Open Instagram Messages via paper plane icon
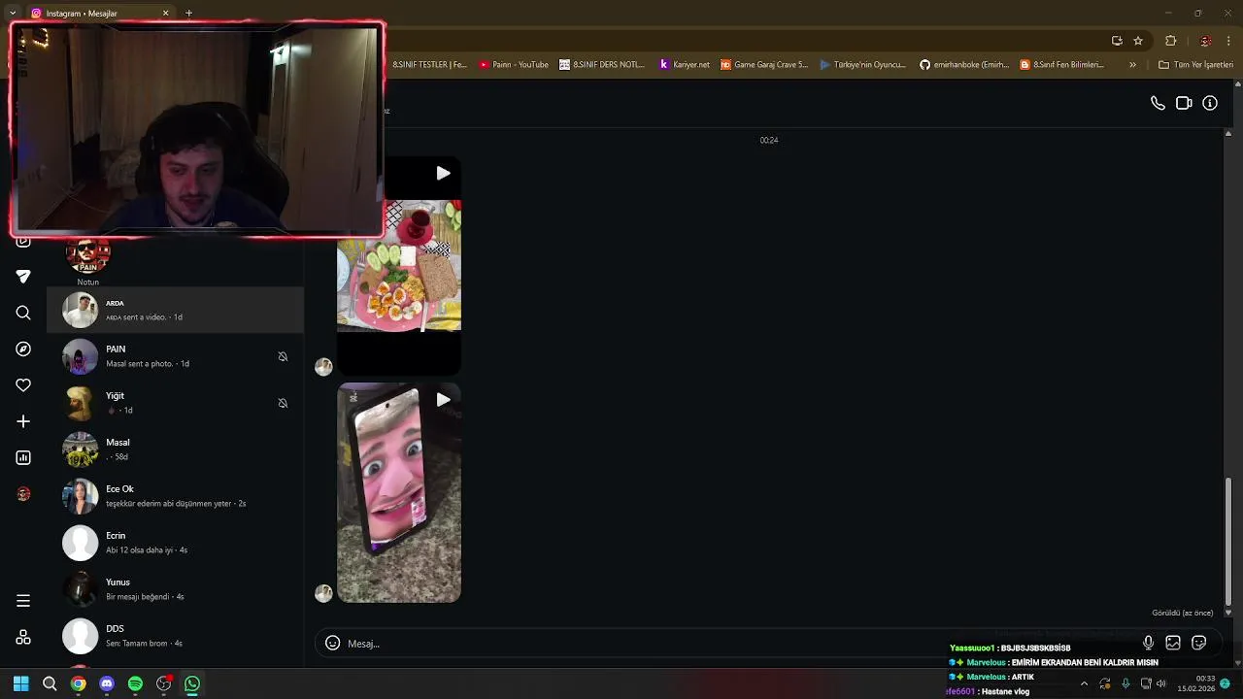The width and height of the screenshot is (1243, 699). 23,277
